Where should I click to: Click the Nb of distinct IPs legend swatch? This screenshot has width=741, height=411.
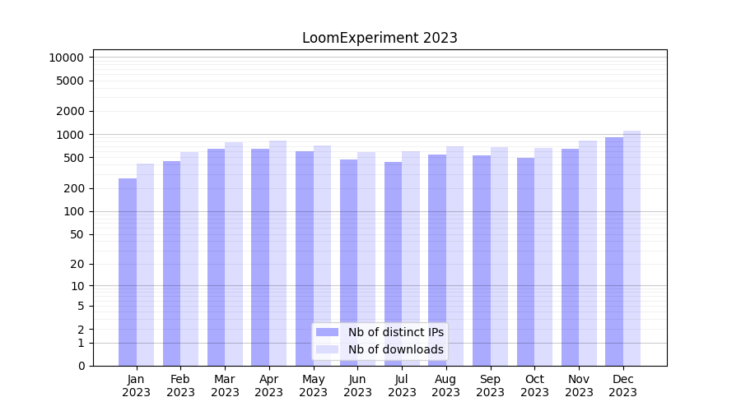point(328,332)
